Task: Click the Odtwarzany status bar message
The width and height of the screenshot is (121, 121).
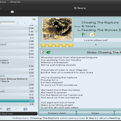Action: (67, 118)
